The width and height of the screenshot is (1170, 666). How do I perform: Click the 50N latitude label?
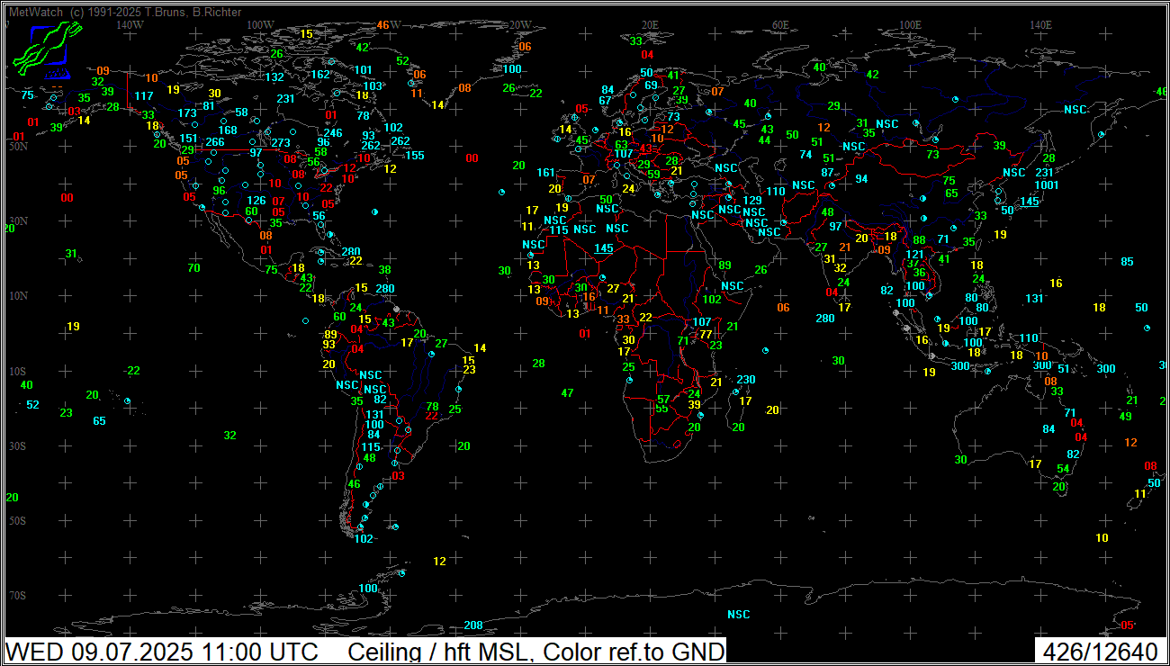[19, 146]
